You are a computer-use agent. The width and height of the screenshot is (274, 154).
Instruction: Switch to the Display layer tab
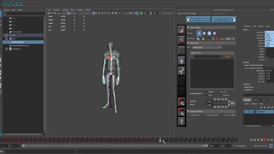point(247,100)
